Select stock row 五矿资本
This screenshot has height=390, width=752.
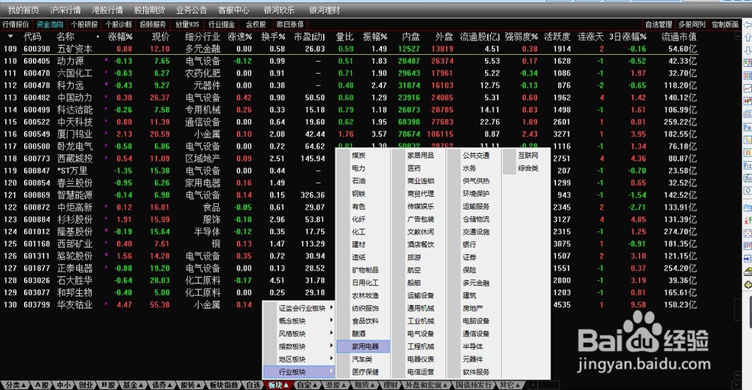349,49
